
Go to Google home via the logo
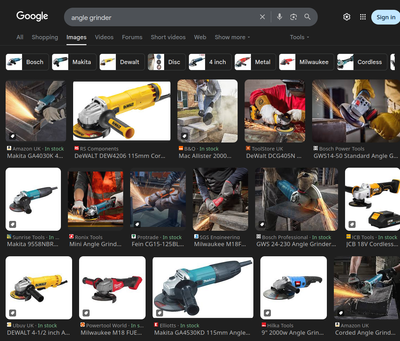click(x=32, y=16)
